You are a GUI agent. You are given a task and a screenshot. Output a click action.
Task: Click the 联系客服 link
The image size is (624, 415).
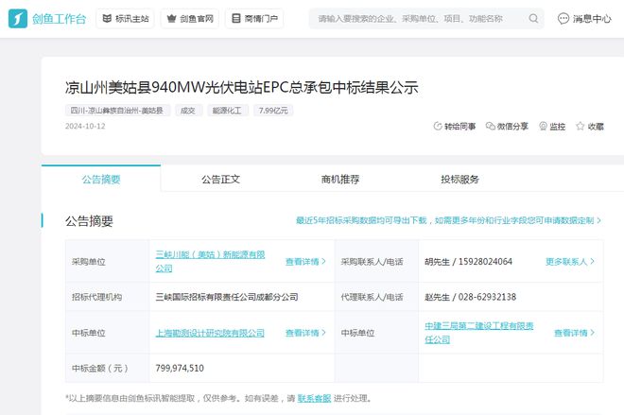click(x=314, y=398)
